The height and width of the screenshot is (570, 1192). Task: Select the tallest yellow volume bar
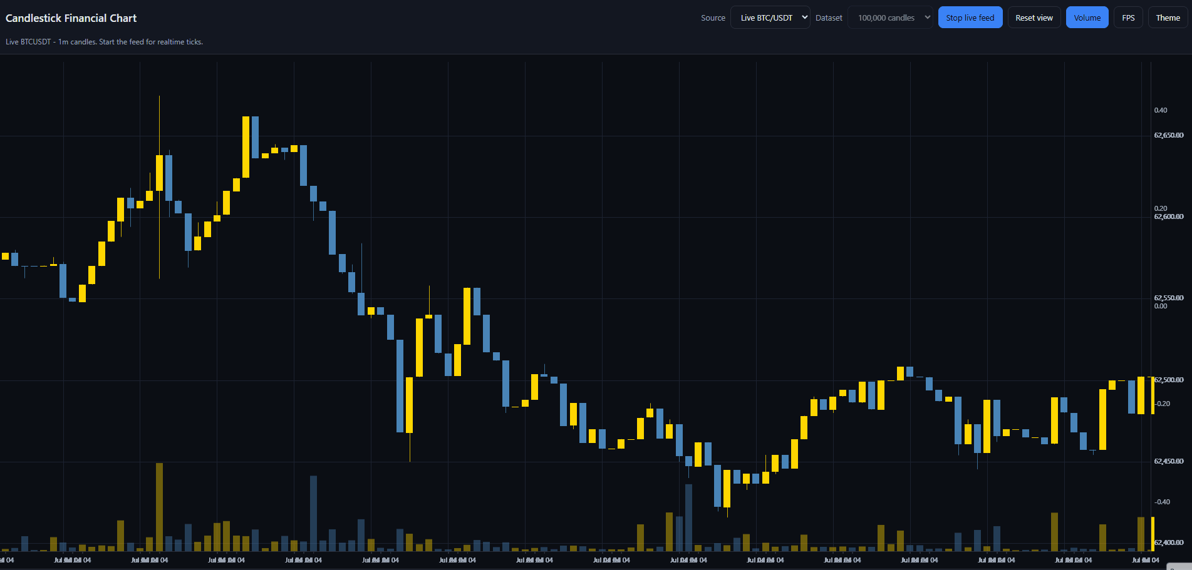(159, 507)
